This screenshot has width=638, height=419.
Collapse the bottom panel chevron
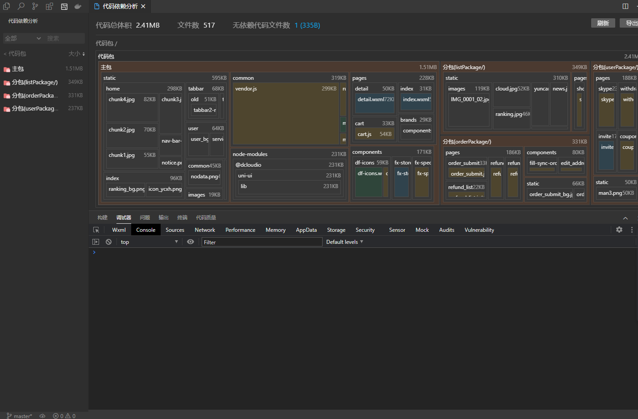coord(626,218)
